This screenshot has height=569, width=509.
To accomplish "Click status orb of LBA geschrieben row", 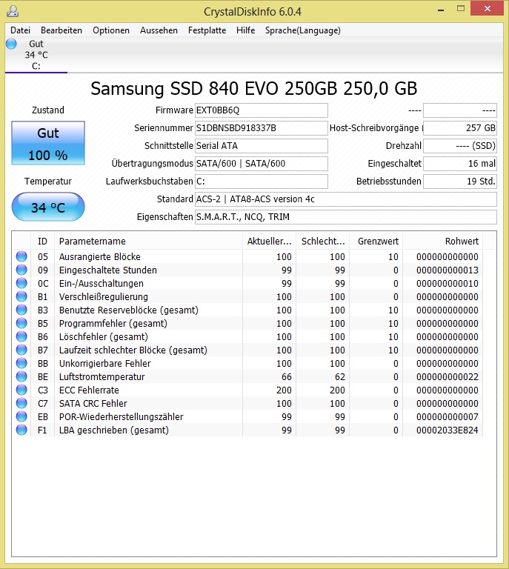I will [x=21, y=430].
